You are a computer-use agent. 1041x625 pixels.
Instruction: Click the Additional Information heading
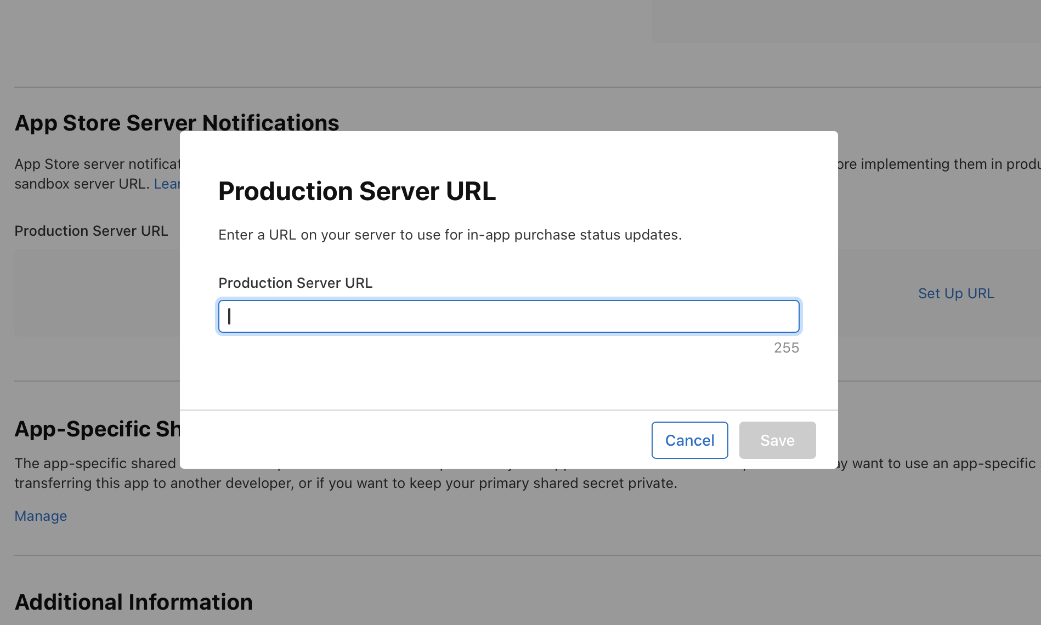click(133, 602)
